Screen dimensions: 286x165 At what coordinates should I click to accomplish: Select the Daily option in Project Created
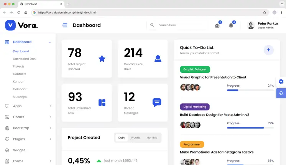click(x=122, y=137)
